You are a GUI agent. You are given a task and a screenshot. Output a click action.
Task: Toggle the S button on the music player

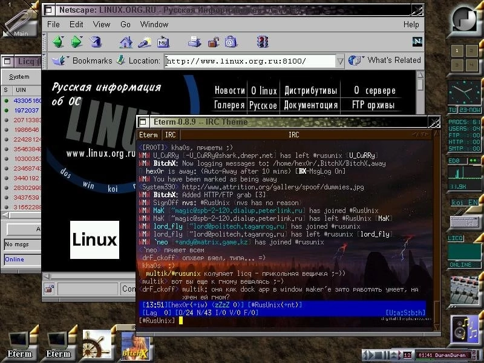pos(474,353)
